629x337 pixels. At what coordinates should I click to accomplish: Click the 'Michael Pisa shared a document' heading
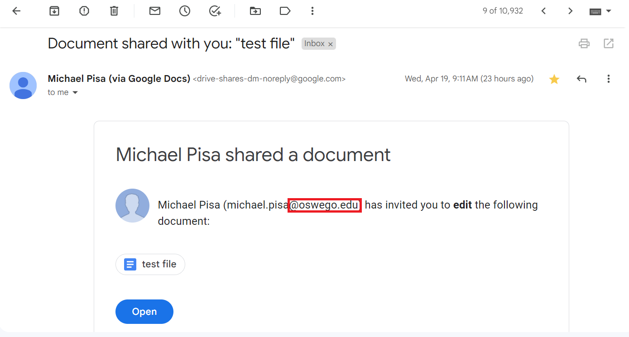coord(253,155)
